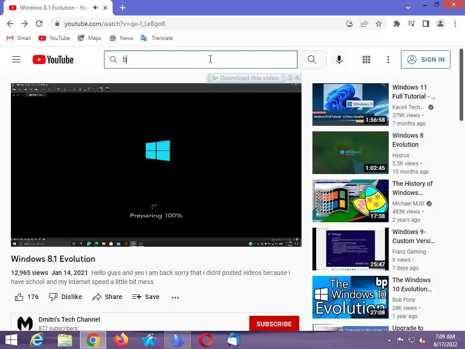Click the muted volume tray icon
The width and height of the screenshot is (465, 349).
[x=422, y=340]
